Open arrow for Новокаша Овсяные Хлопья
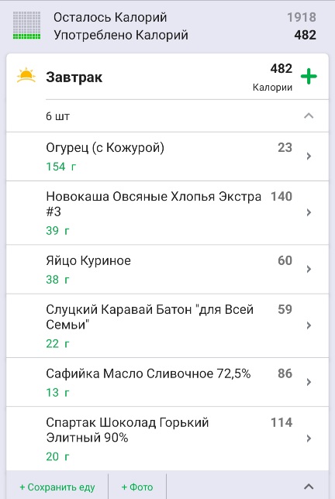 tap(309, 212)
